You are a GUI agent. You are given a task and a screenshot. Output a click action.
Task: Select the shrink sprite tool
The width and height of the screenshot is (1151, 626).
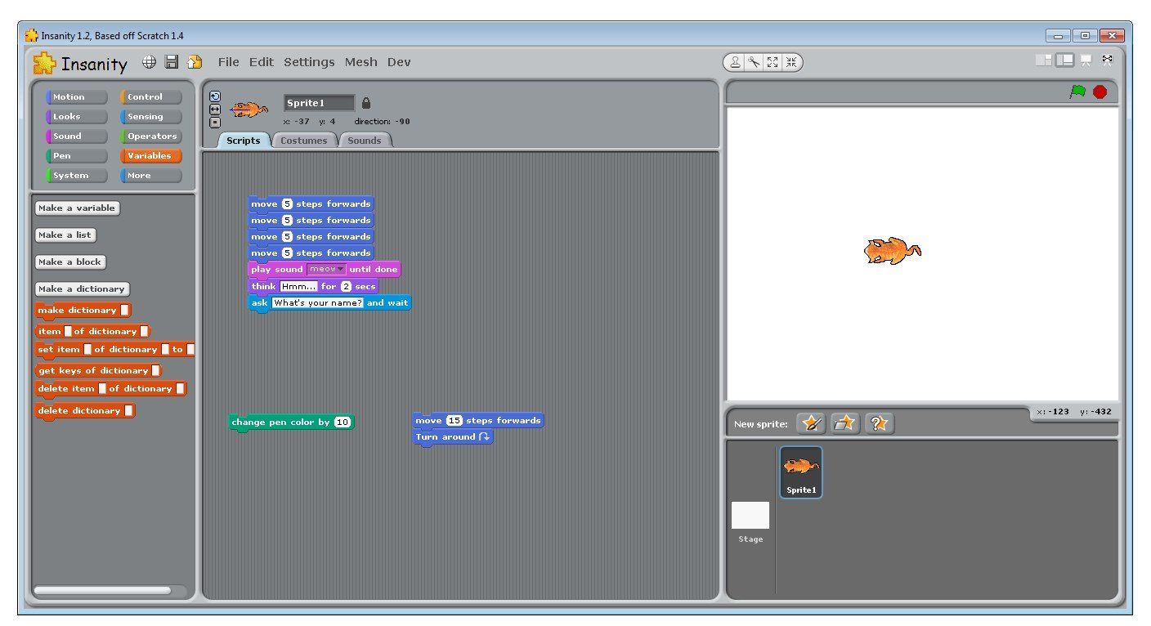[790, 62]
